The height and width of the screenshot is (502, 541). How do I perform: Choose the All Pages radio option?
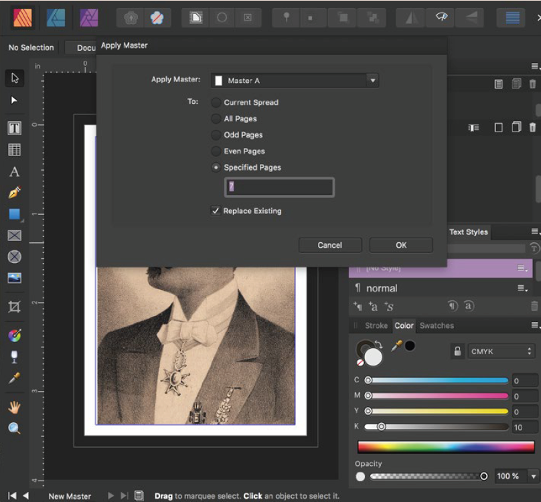point(216,118)
